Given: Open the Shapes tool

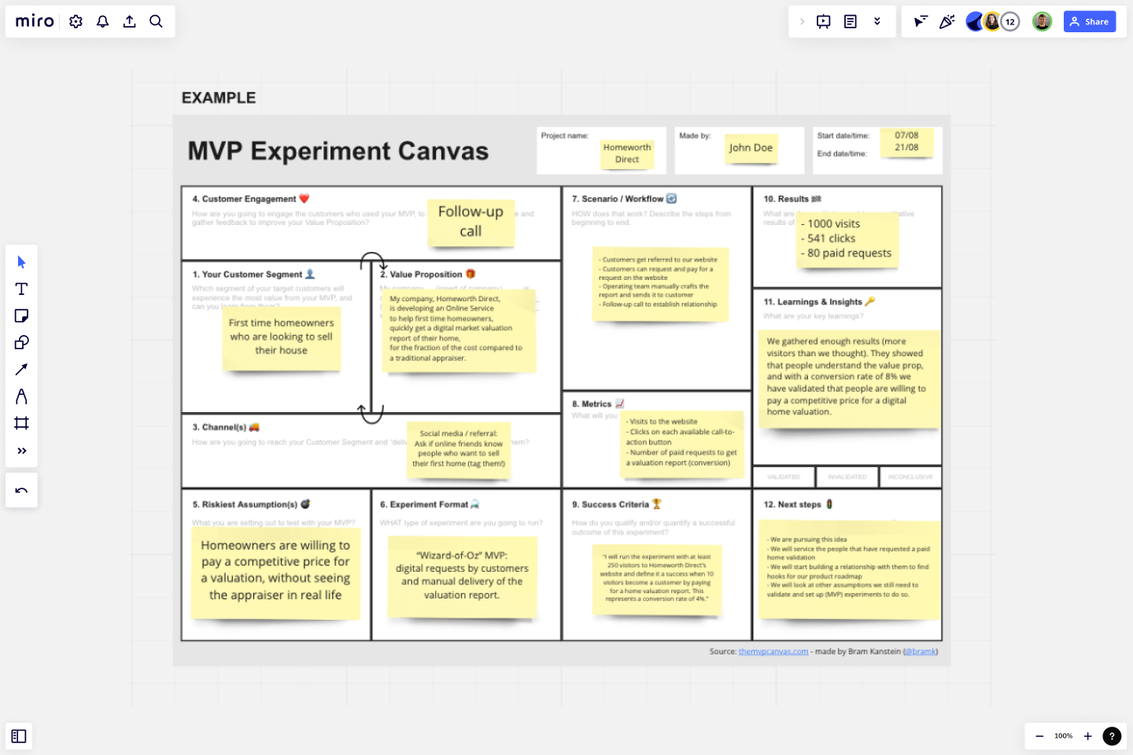Looking at the screenshot, I should tap(21, 342).
